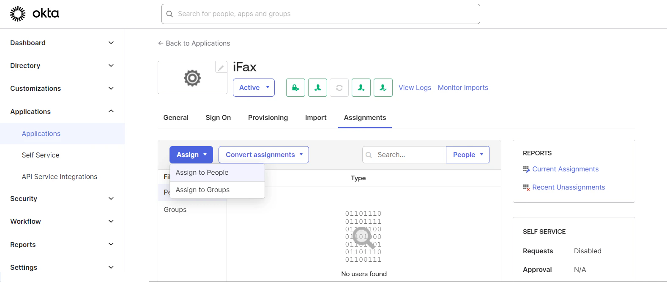Click the Okta sunburst logo
This screenshot has height=282, width=667.
click(18, 14)
